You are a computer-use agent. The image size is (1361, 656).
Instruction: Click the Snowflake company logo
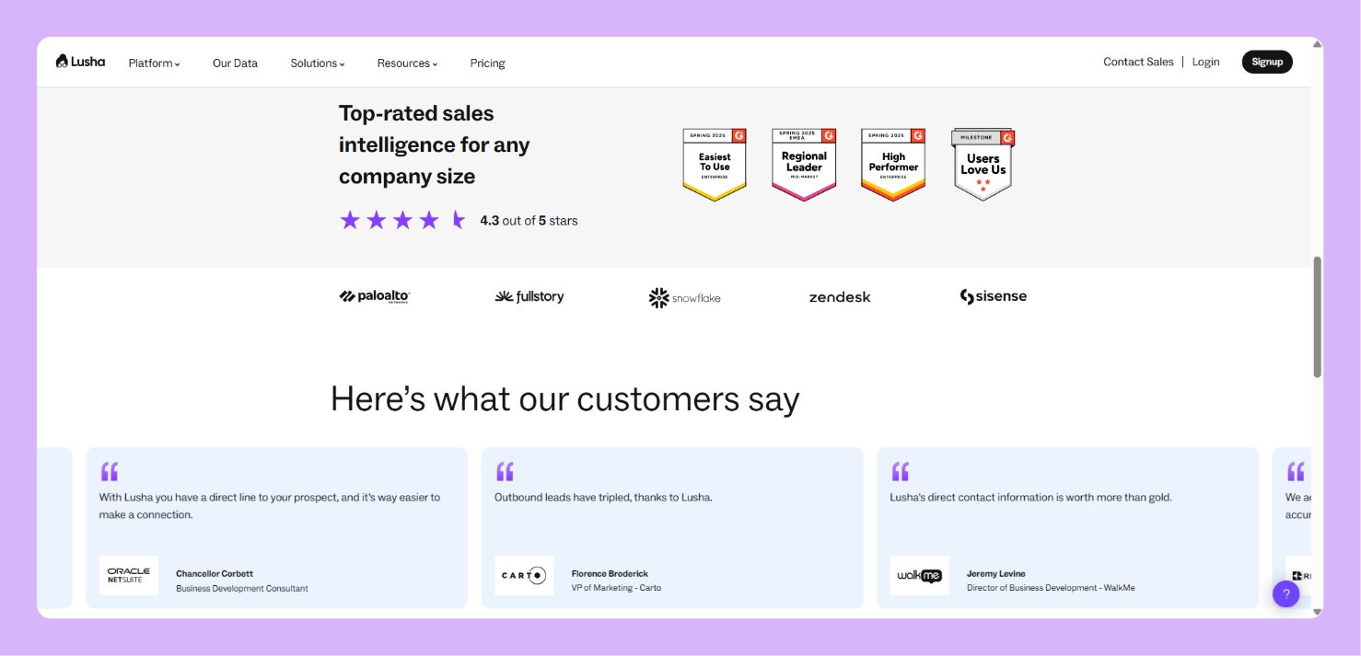coord(684,297)
